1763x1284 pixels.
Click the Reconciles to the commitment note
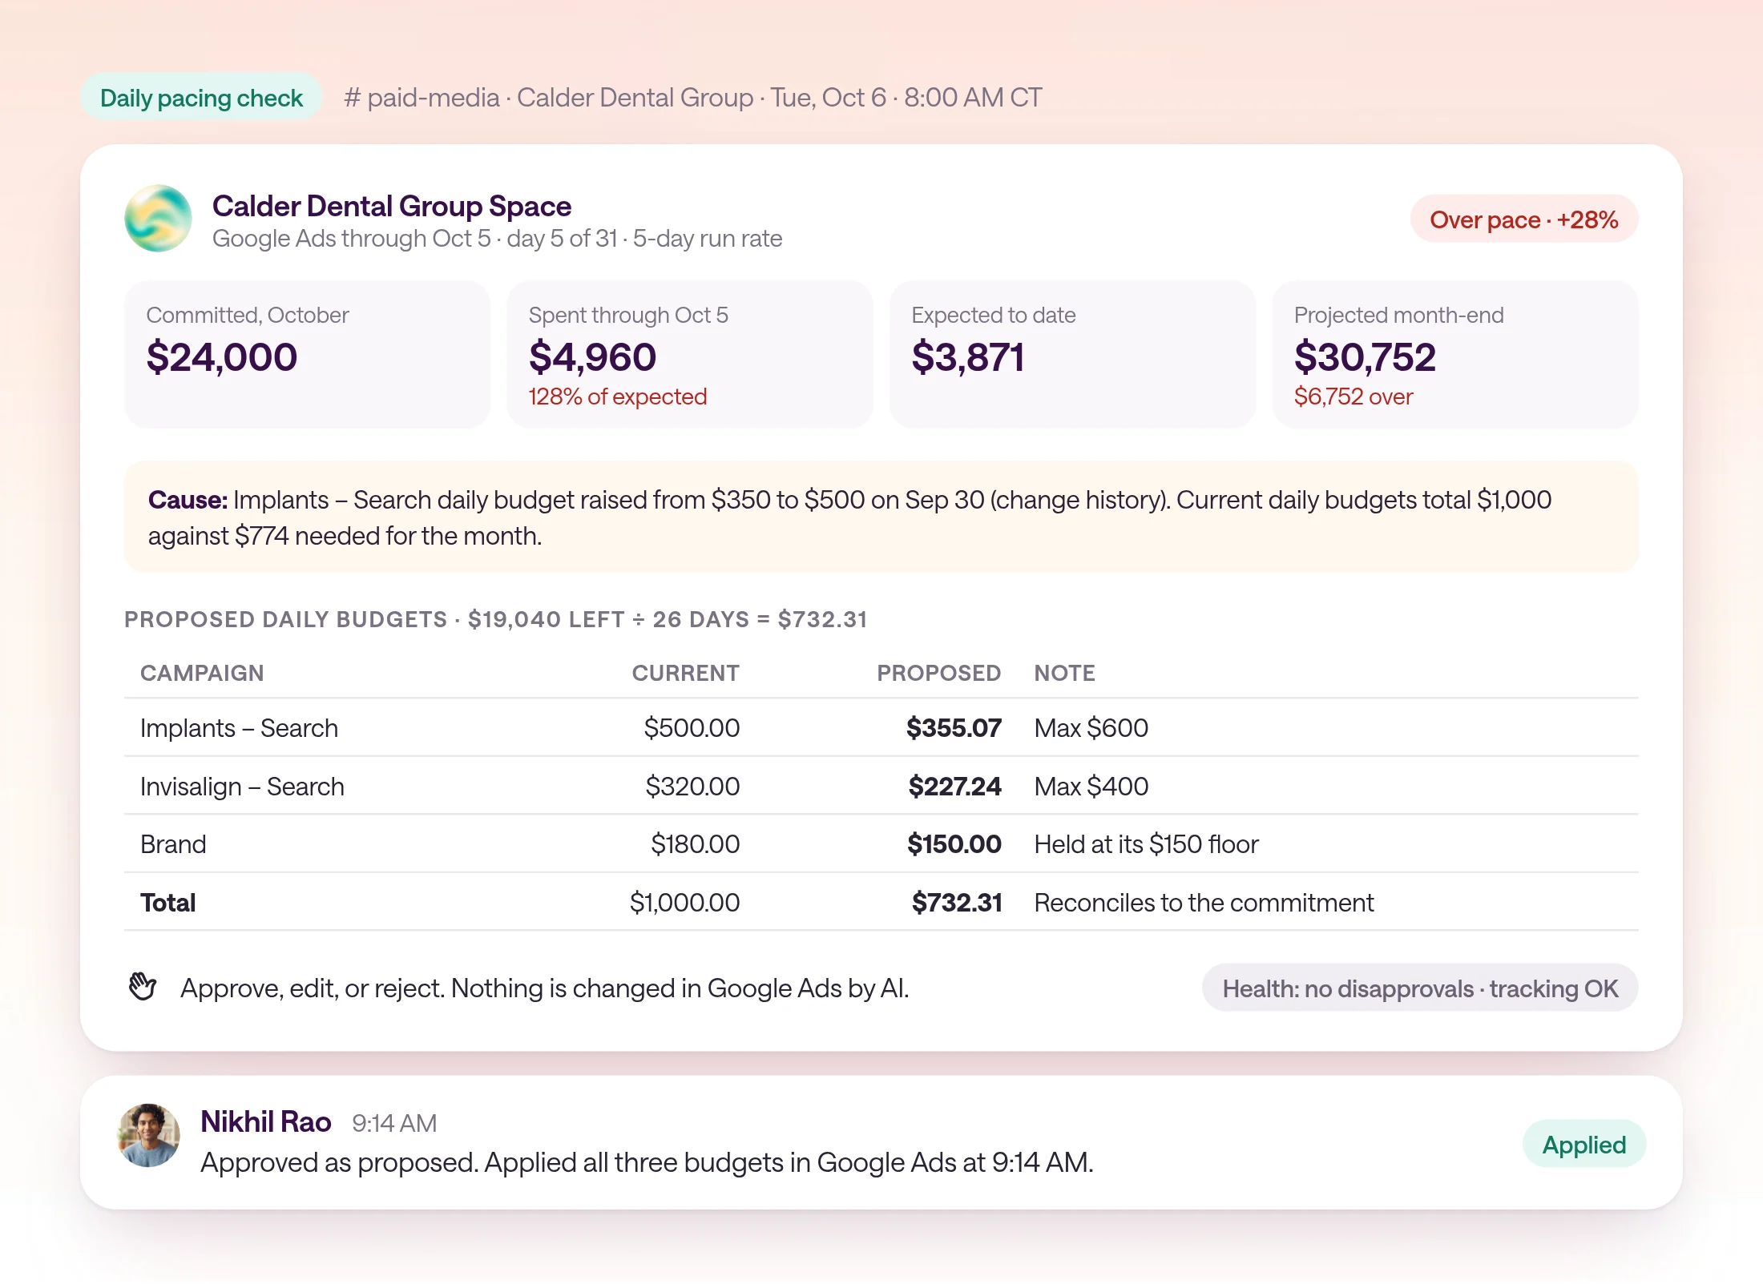[x=1204, y=903]
